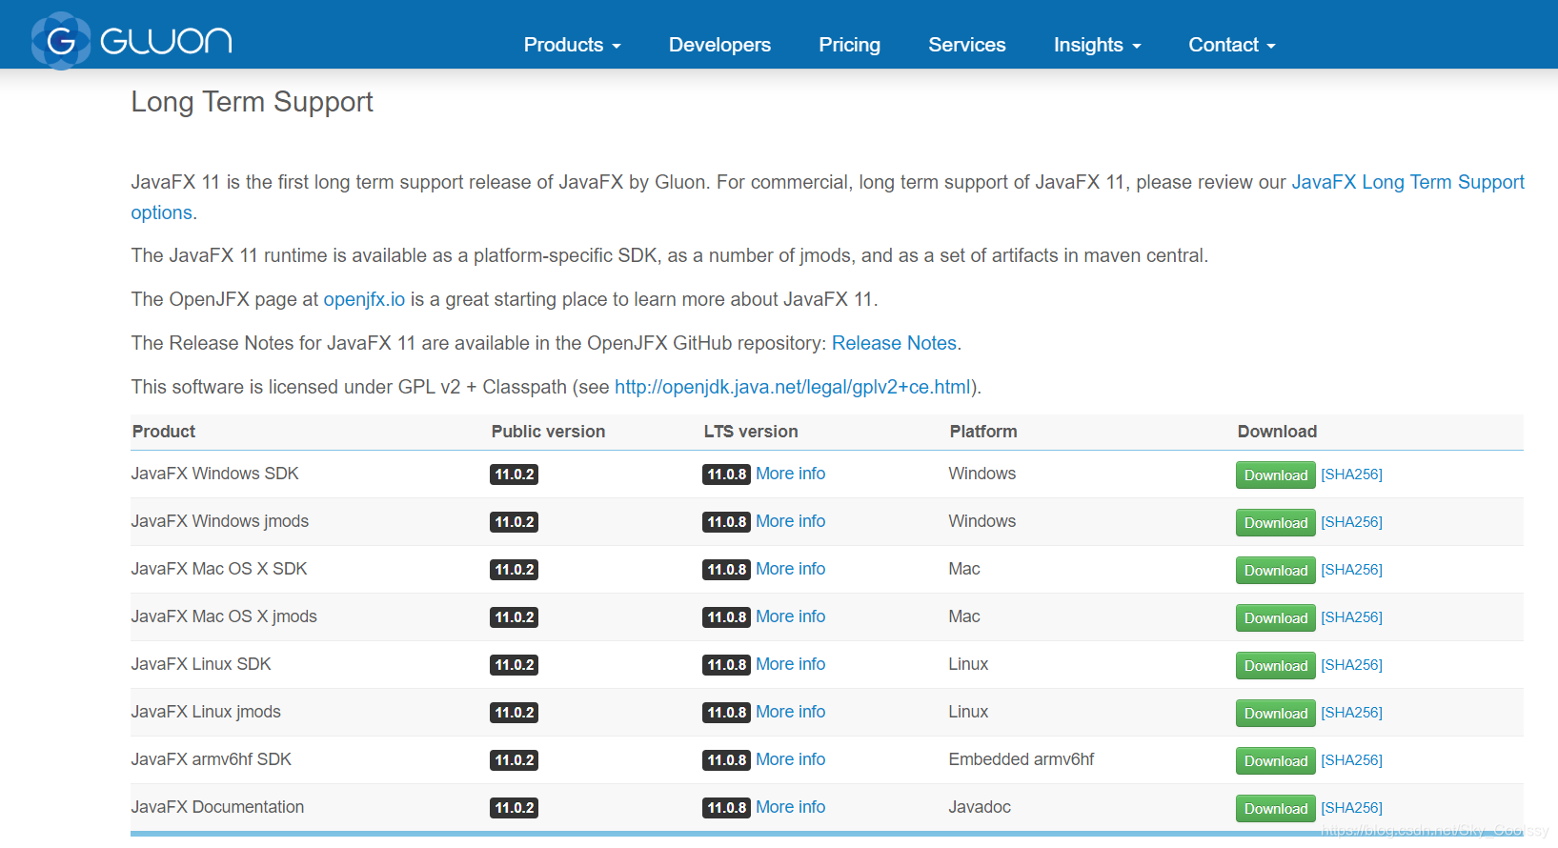Expand the Contact dropdown menu
1558x848 pixels.
[1231, 45]
